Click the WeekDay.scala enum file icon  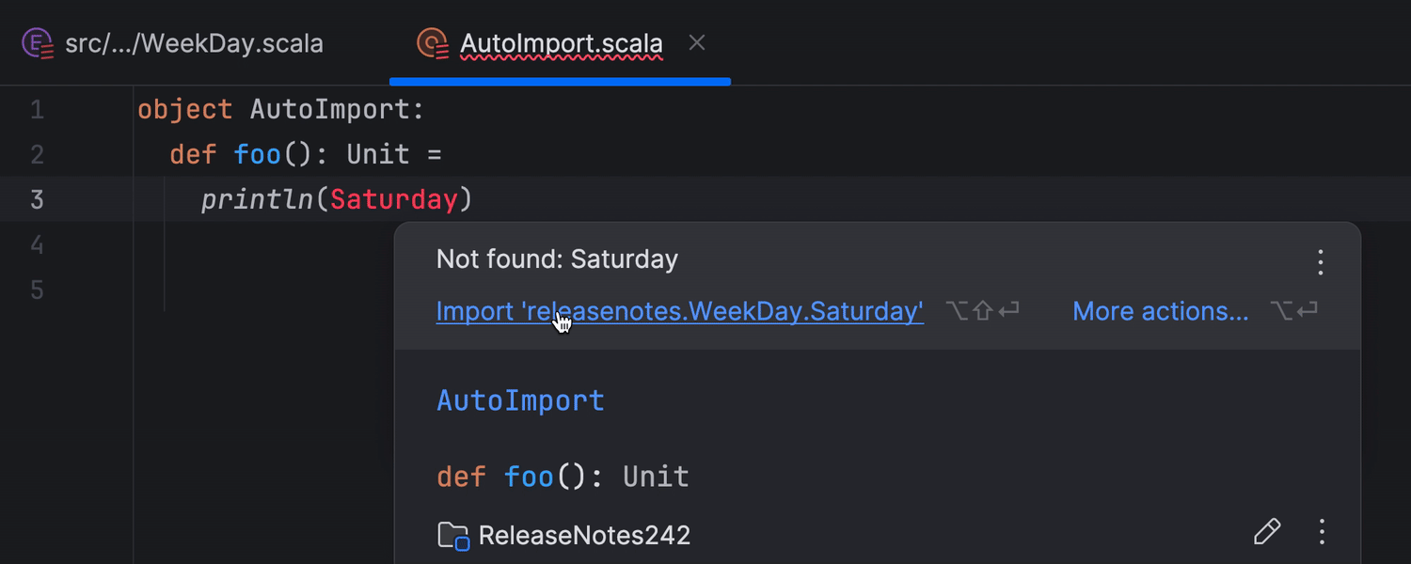[38, 43]
